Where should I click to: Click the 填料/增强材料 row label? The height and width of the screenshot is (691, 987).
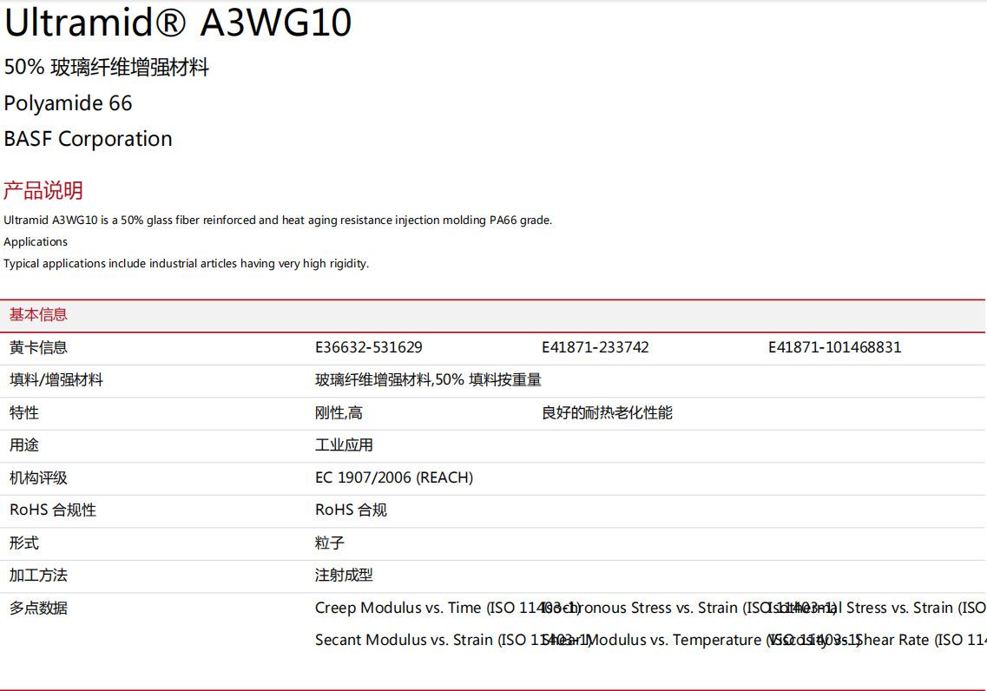pyautogui.click(x=56, y=380)
